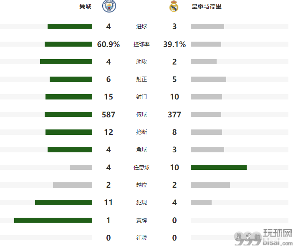Screen dimensions: 293x246
Task: Click the 39.1% possession value
Action: pyautogui.click(x=174, y=44)
